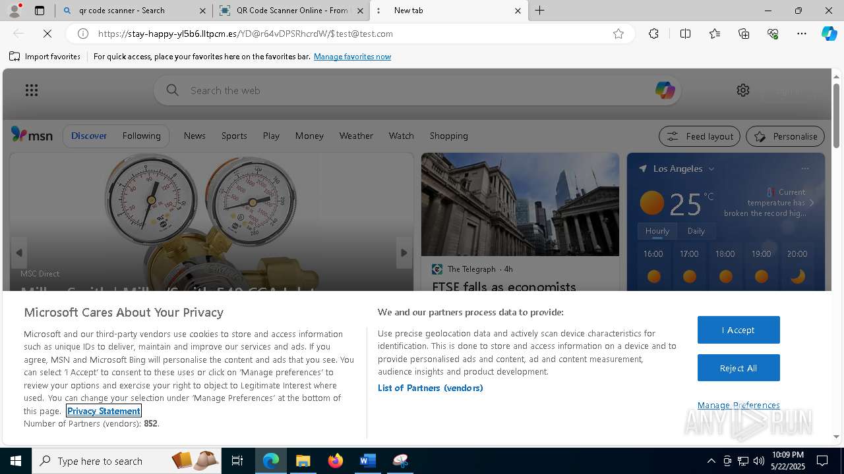The image size is (844, 474).
Task: Open the MSN apps grid launcher
Action: tap(32, 90)
